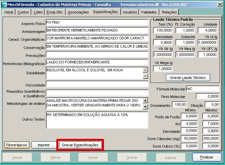Select the Viscosidade text field

97,84
